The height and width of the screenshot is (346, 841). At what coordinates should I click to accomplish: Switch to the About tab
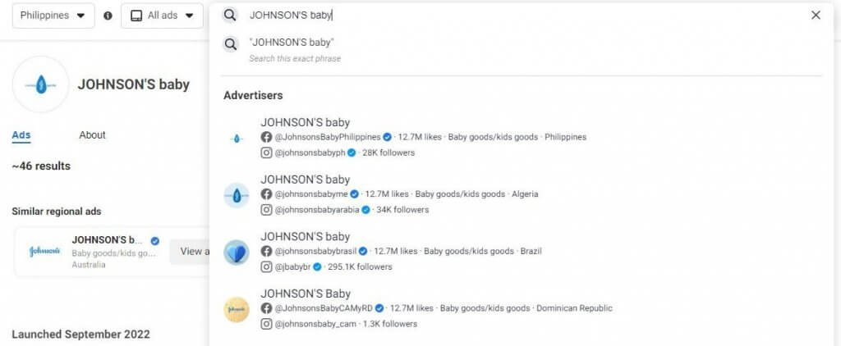tap(92, 135)
